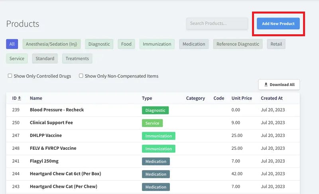The image size is (319, 194).
Task: Click unit price 9.00 cell
Action: 236,123
